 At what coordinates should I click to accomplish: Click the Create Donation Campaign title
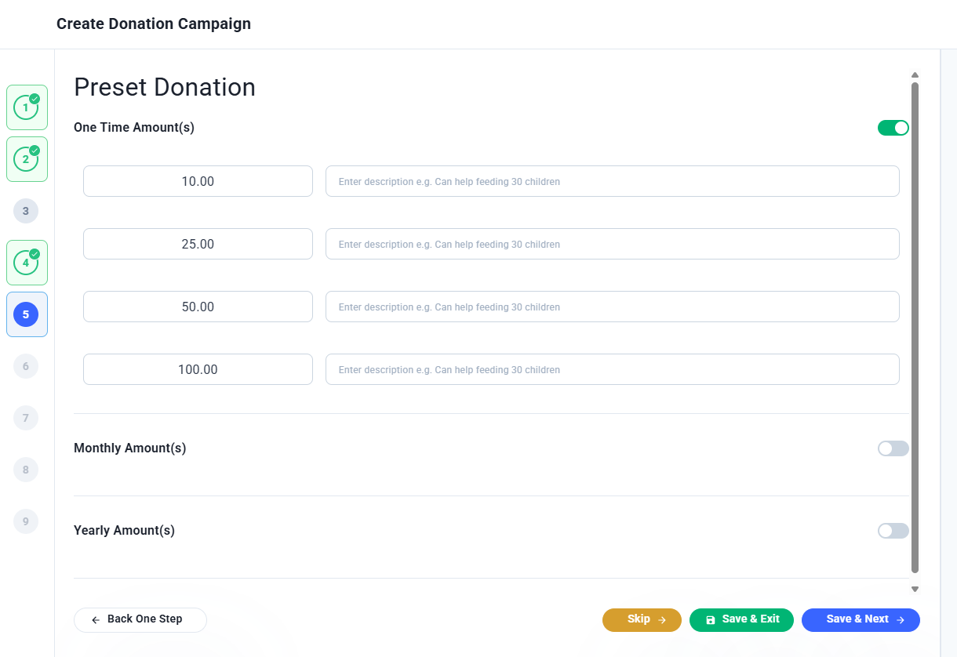(154, 24)
